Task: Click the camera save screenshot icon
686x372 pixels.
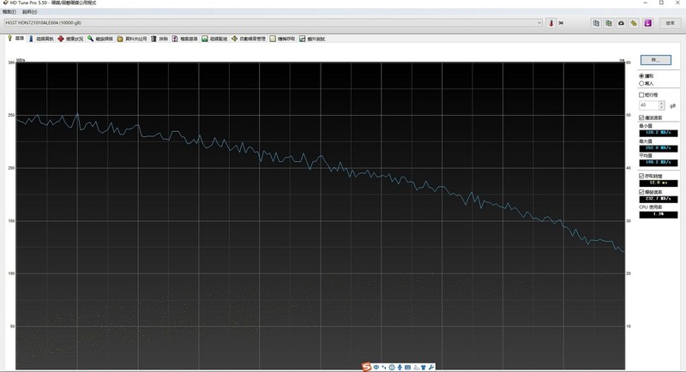Action: click(621, 23)
